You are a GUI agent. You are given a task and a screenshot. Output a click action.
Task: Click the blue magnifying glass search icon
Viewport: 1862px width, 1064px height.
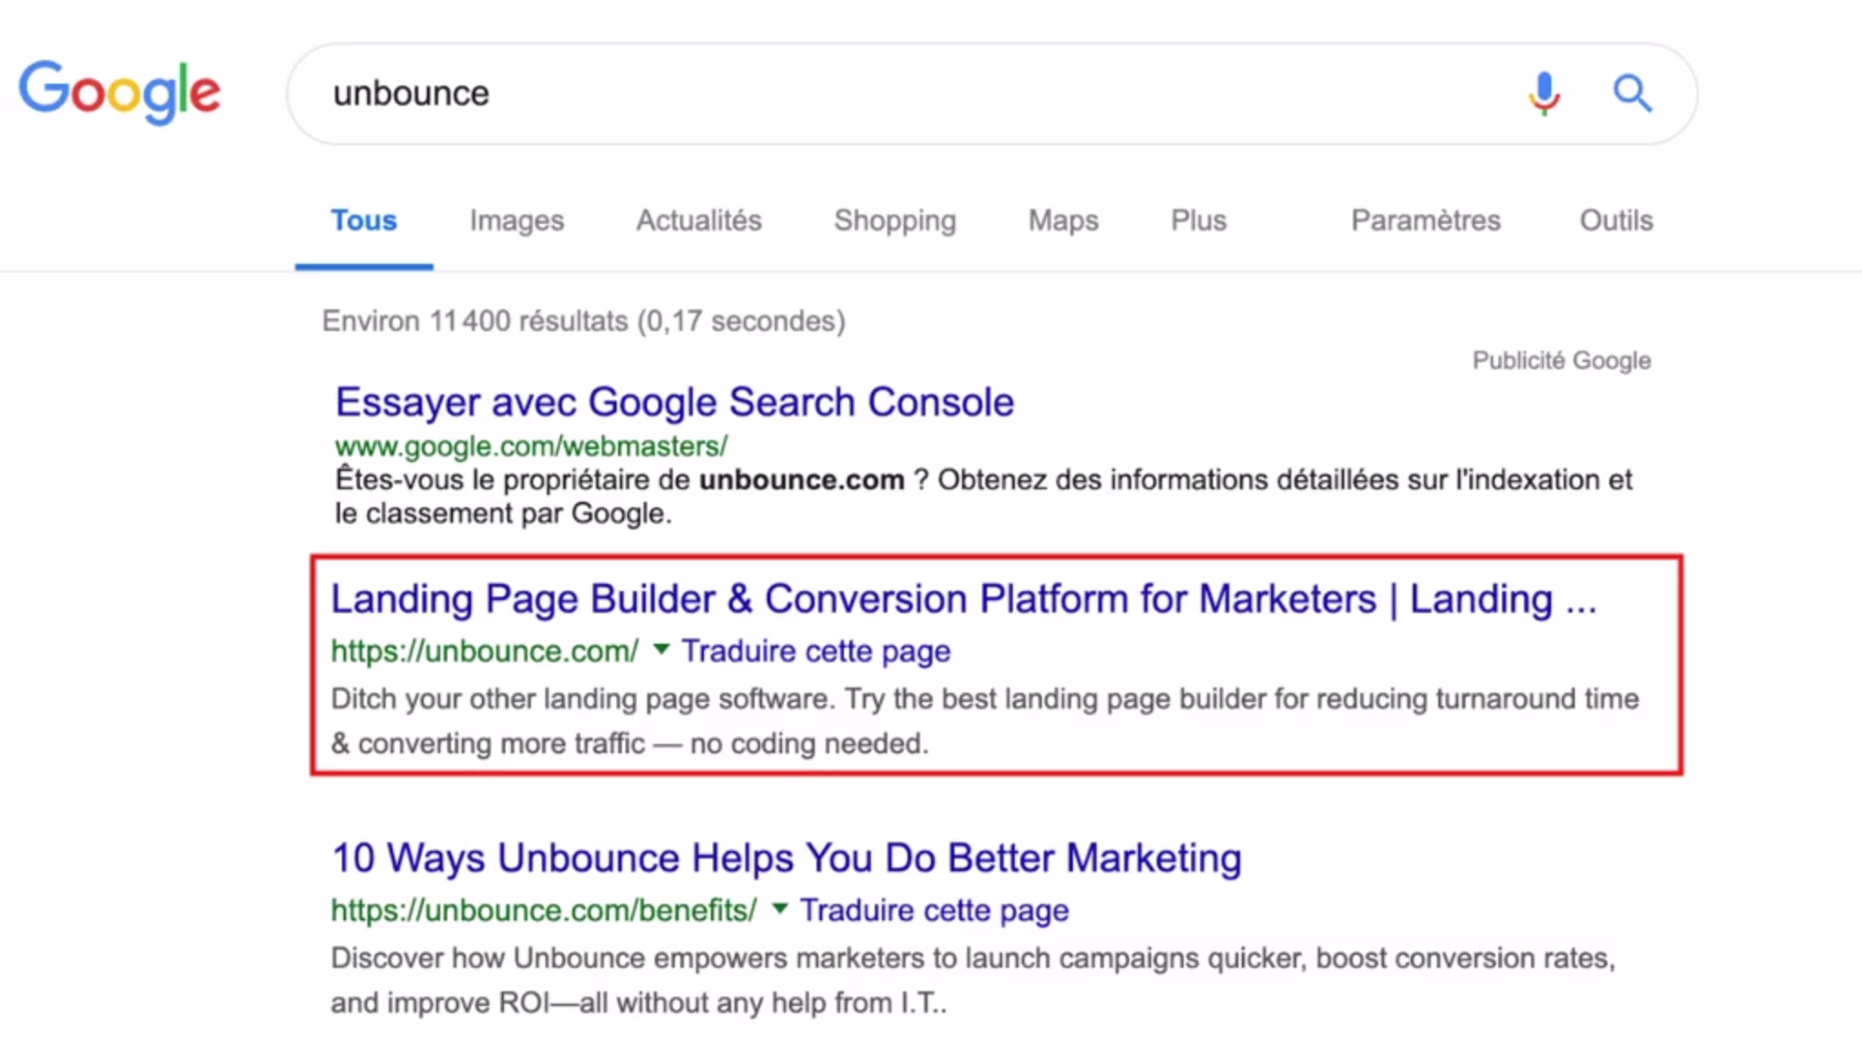click(1632, 93)
